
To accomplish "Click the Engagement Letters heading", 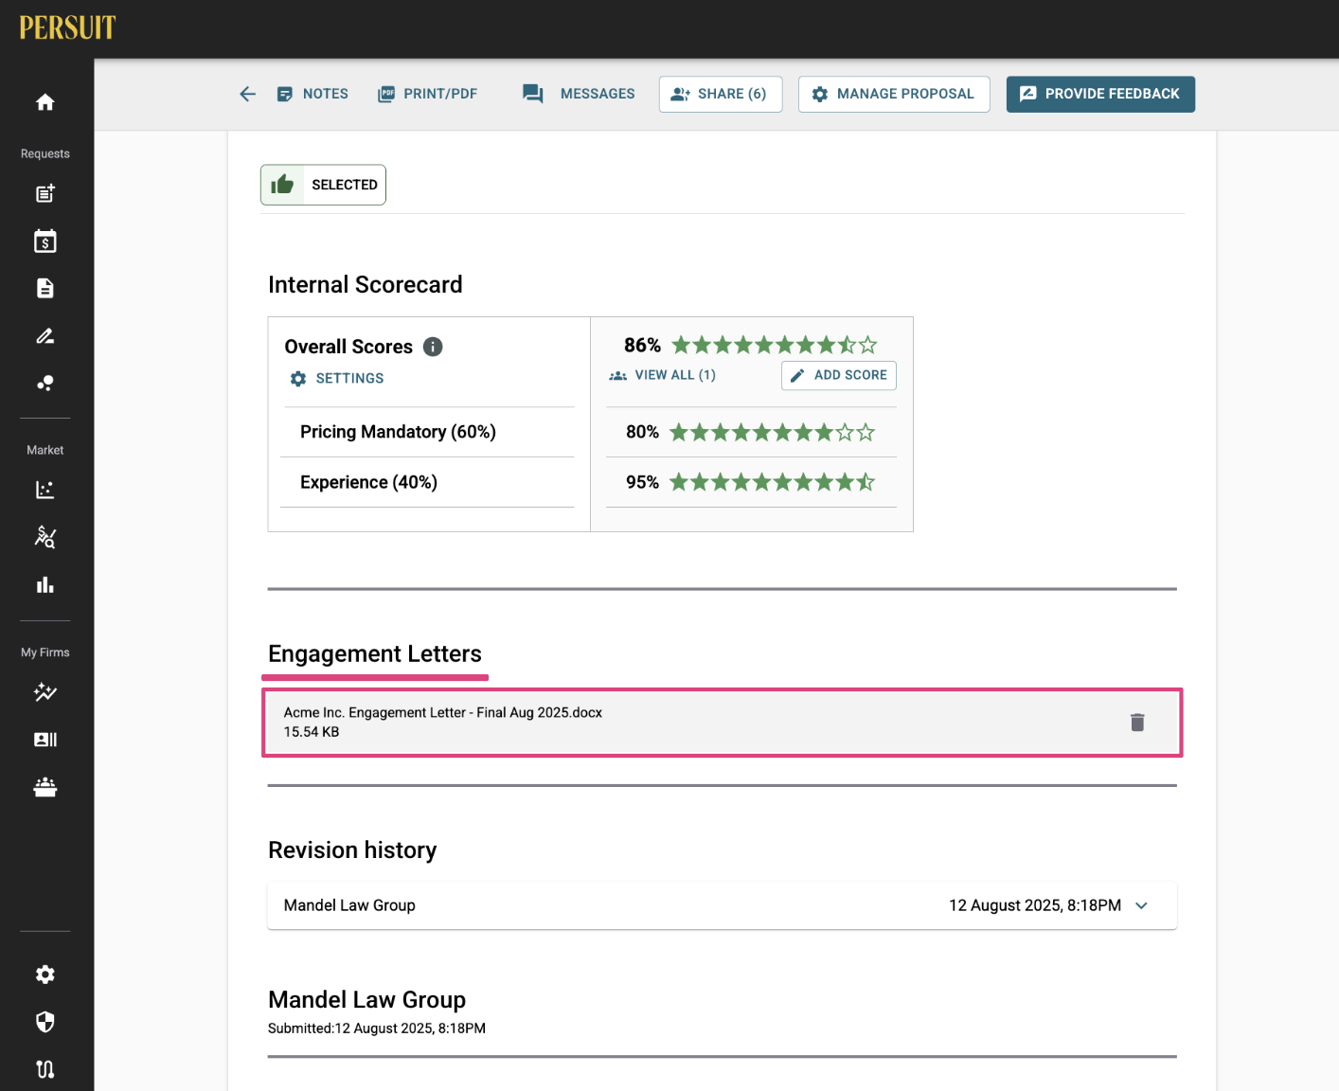I will (375, 653).
